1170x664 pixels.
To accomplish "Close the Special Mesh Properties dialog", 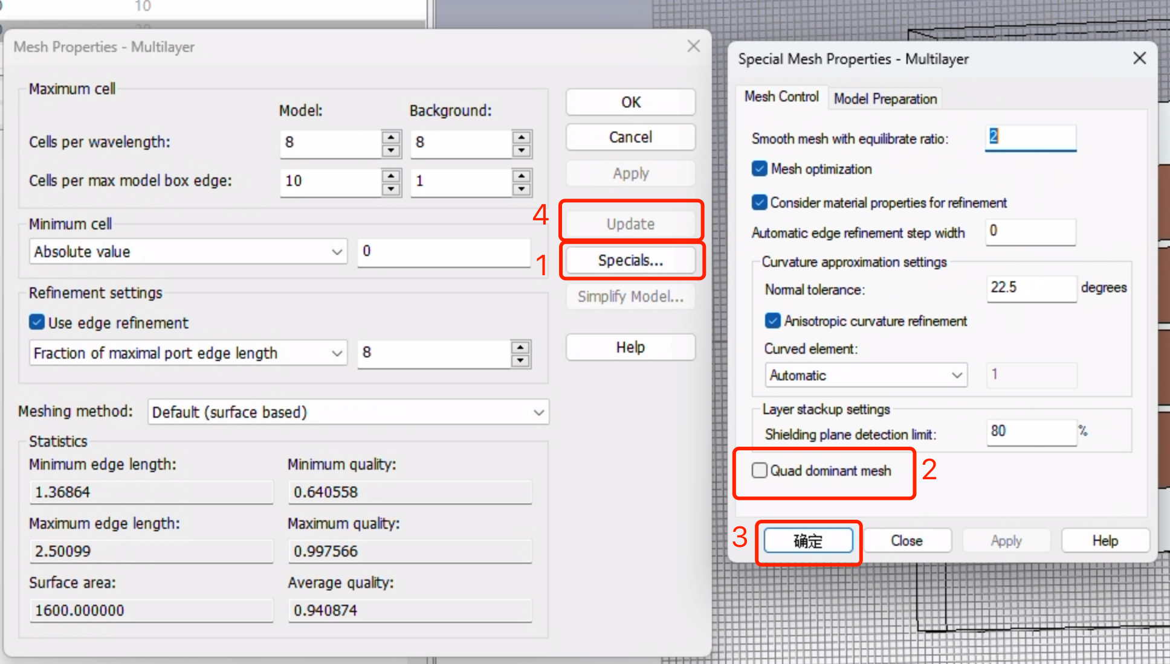I will (1139, 59).
